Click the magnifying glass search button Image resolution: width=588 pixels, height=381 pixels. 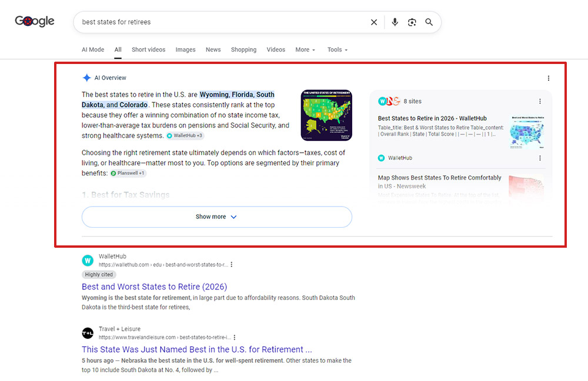coord(429,22)
